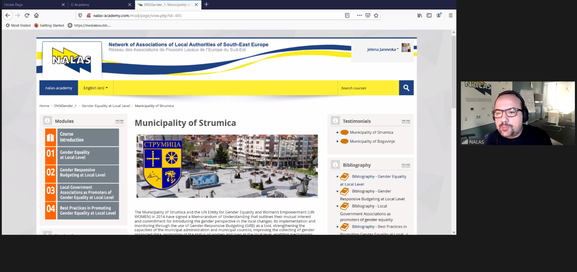577x272 pixels.
Task: Click the Course introduction book icon
Action: 51,137
